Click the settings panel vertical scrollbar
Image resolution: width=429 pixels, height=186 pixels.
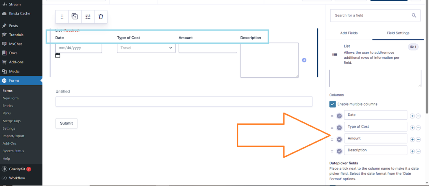coord(426,57)
